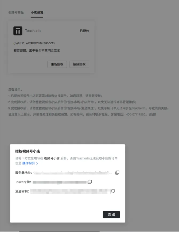Click the 解除授权 button
Image resolution: width=179 pixels, height=232 pixels.
(79, 64)
